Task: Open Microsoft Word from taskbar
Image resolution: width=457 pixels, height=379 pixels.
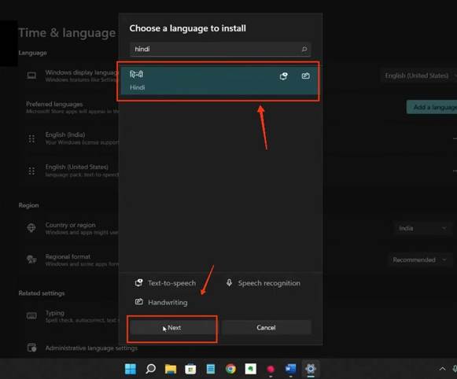Action: coord(290,369)
